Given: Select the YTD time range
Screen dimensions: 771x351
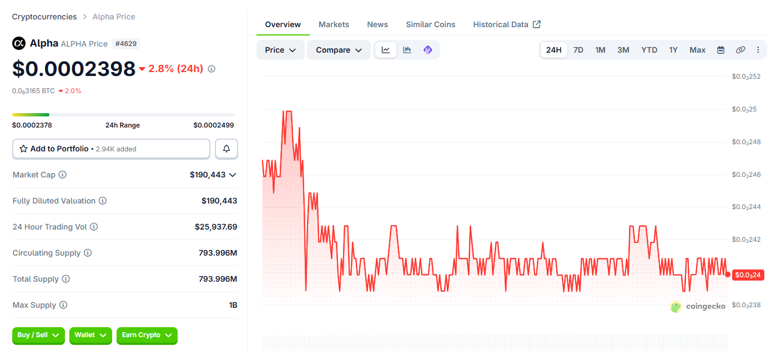Looking at the screenshot, I should pos(649,50).
